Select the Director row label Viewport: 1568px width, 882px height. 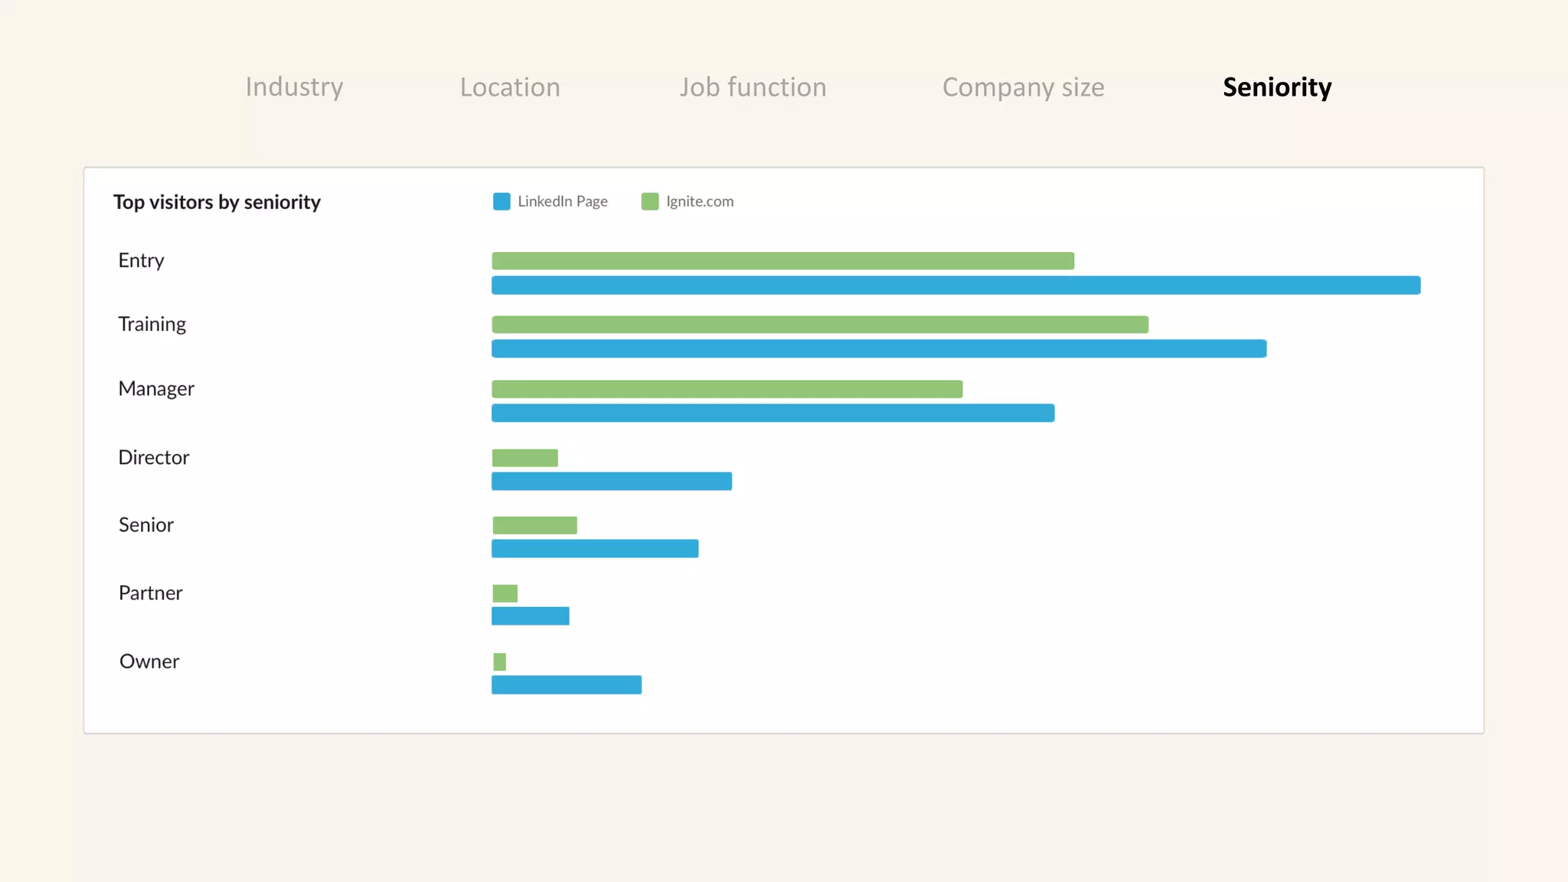tap(153, 457)
